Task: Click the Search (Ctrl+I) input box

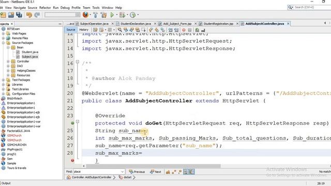Action: pos(312,7)
